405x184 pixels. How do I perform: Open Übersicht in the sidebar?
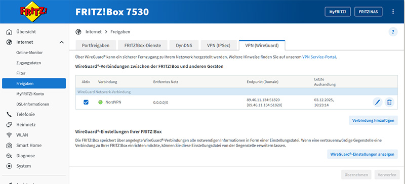[26, 32]
